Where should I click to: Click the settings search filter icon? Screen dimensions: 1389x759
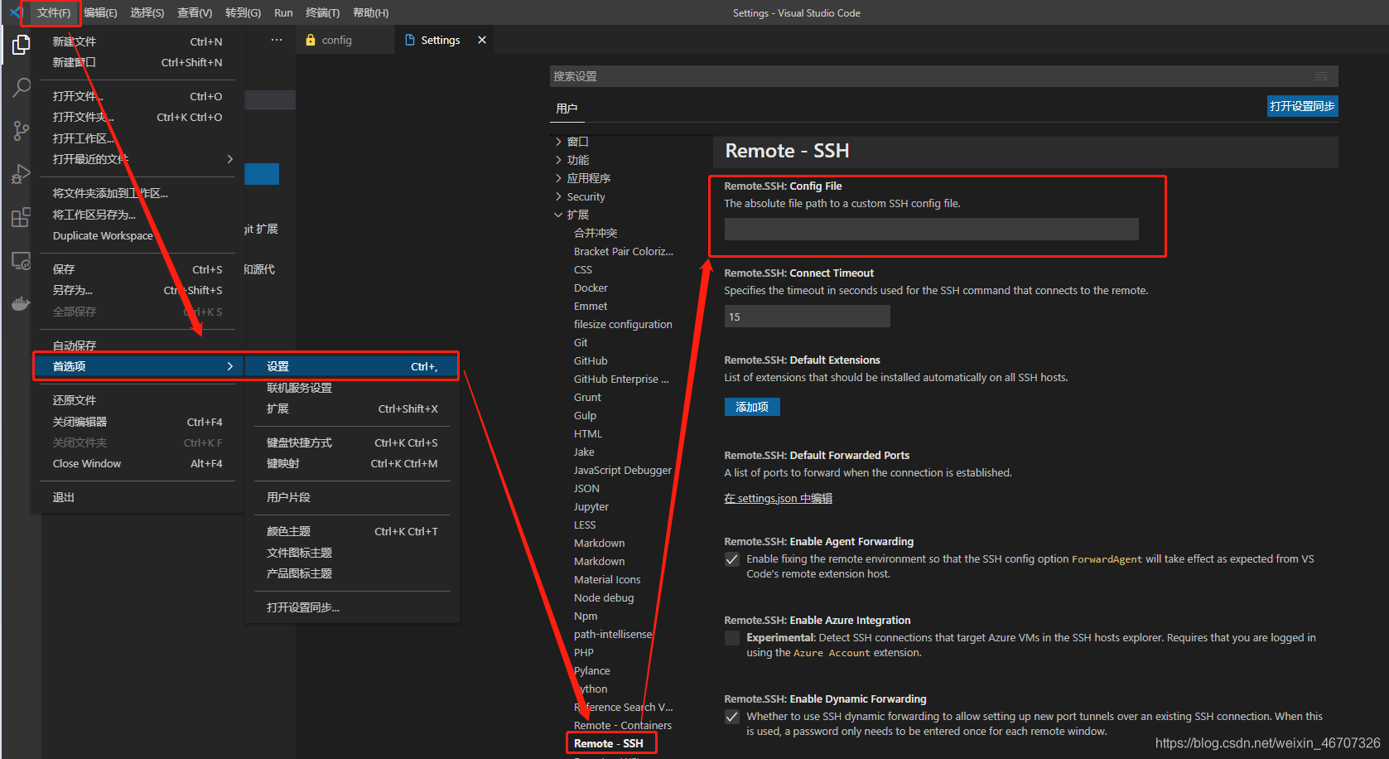(x=1321, y=76)
